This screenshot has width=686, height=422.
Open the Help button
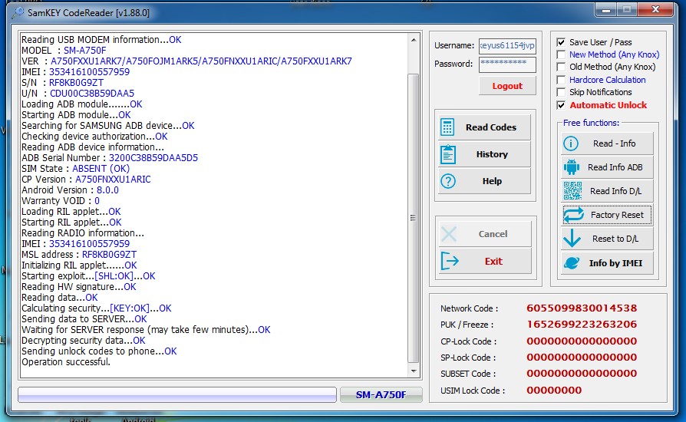coord(484,181)
